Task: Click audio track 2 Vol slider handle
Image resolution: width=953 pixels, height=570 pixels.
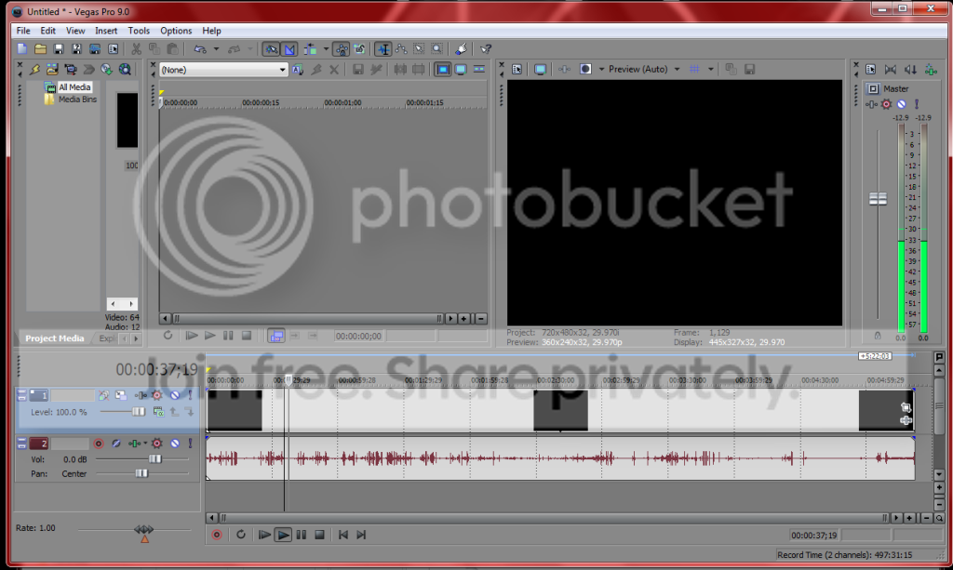Action: (155, 459)
